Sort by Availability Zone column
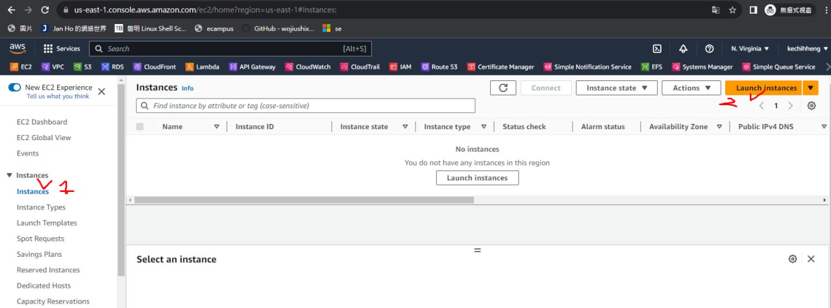The image size is (831, 308). [719, 126]
